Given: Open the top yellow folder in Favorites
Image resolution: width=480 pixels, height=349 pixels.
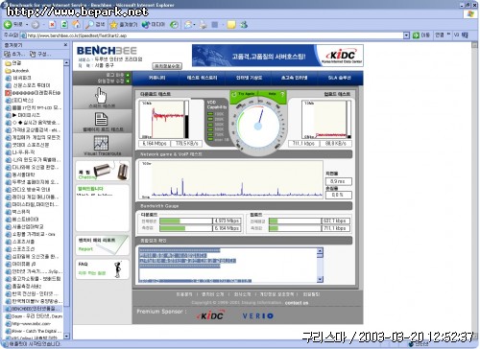Looking at the screenshot, I should (x=12, y=63).
